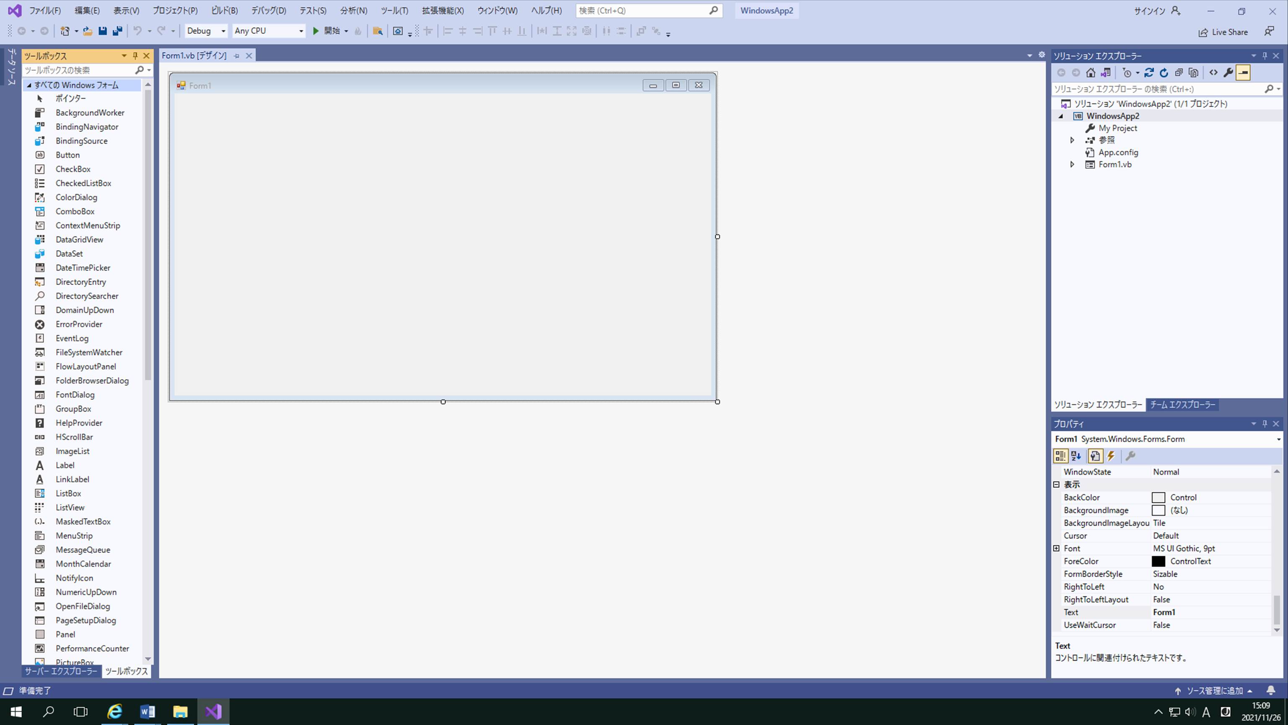This screenshot has height=725, width=1288.
Task: Click the 開始 start button
Action: click(x=327, y=31)
